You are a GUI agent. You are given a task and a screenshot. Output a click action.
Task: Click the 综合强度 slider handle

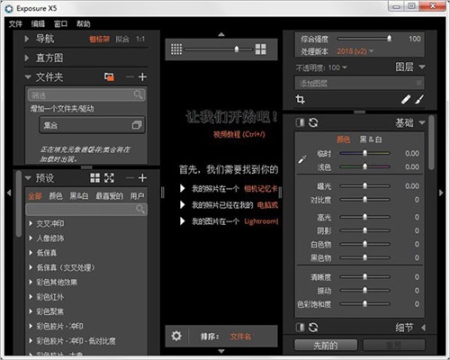tap(389, 39)
